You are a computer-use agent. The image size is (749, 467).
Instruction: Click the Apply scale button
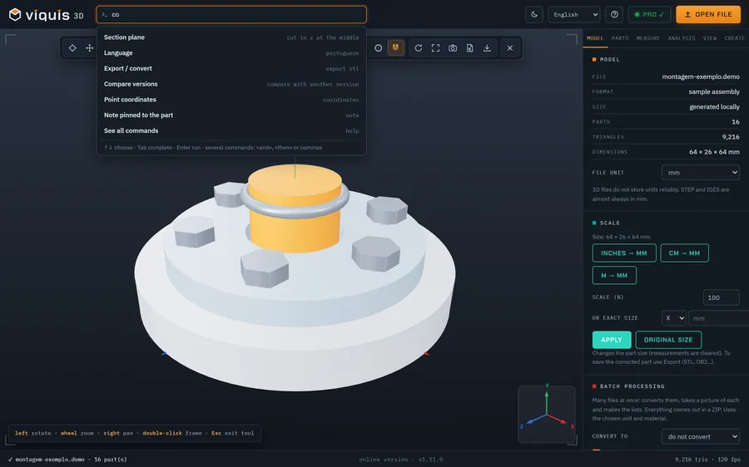click(612, 340)
